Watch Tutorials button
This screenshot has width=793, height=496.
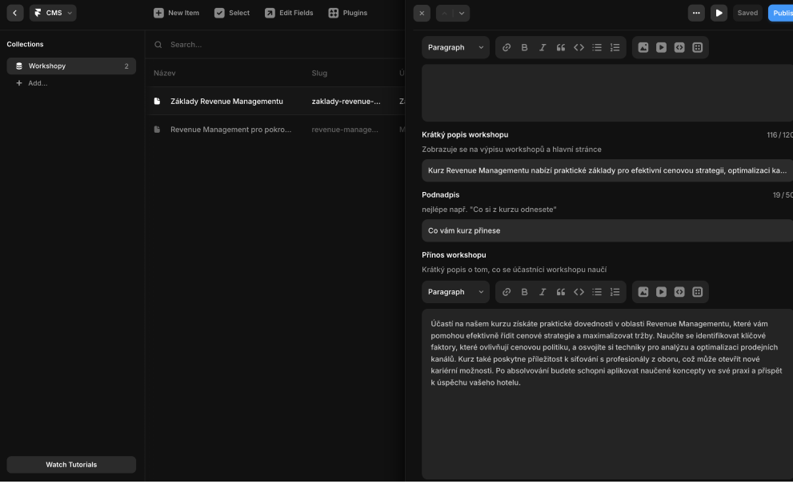(71, 465)
